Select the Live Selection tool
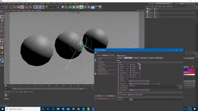This screenshot has height=111, width=198. tap(11, 7)
